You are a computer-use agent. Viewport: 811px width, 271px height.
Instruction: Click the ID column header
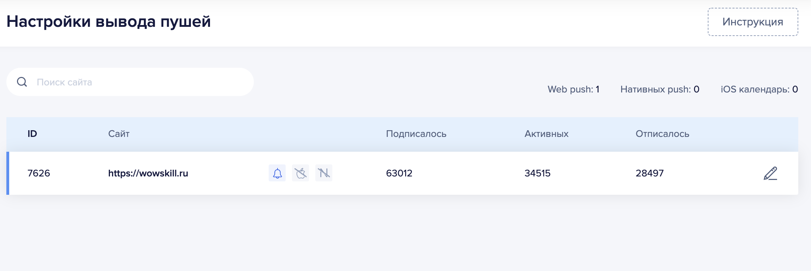[32, 134]
